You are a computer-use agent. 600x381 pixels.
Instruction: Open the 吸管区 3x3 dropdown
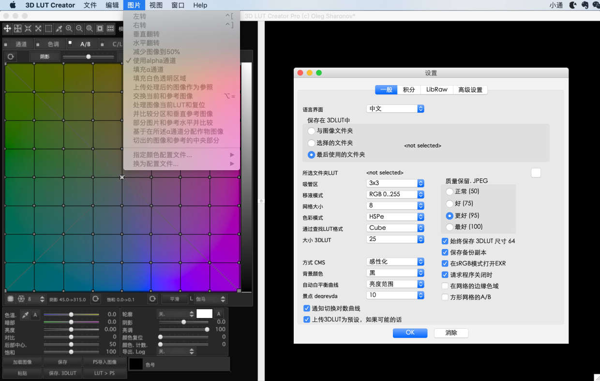tap(395, 183)
